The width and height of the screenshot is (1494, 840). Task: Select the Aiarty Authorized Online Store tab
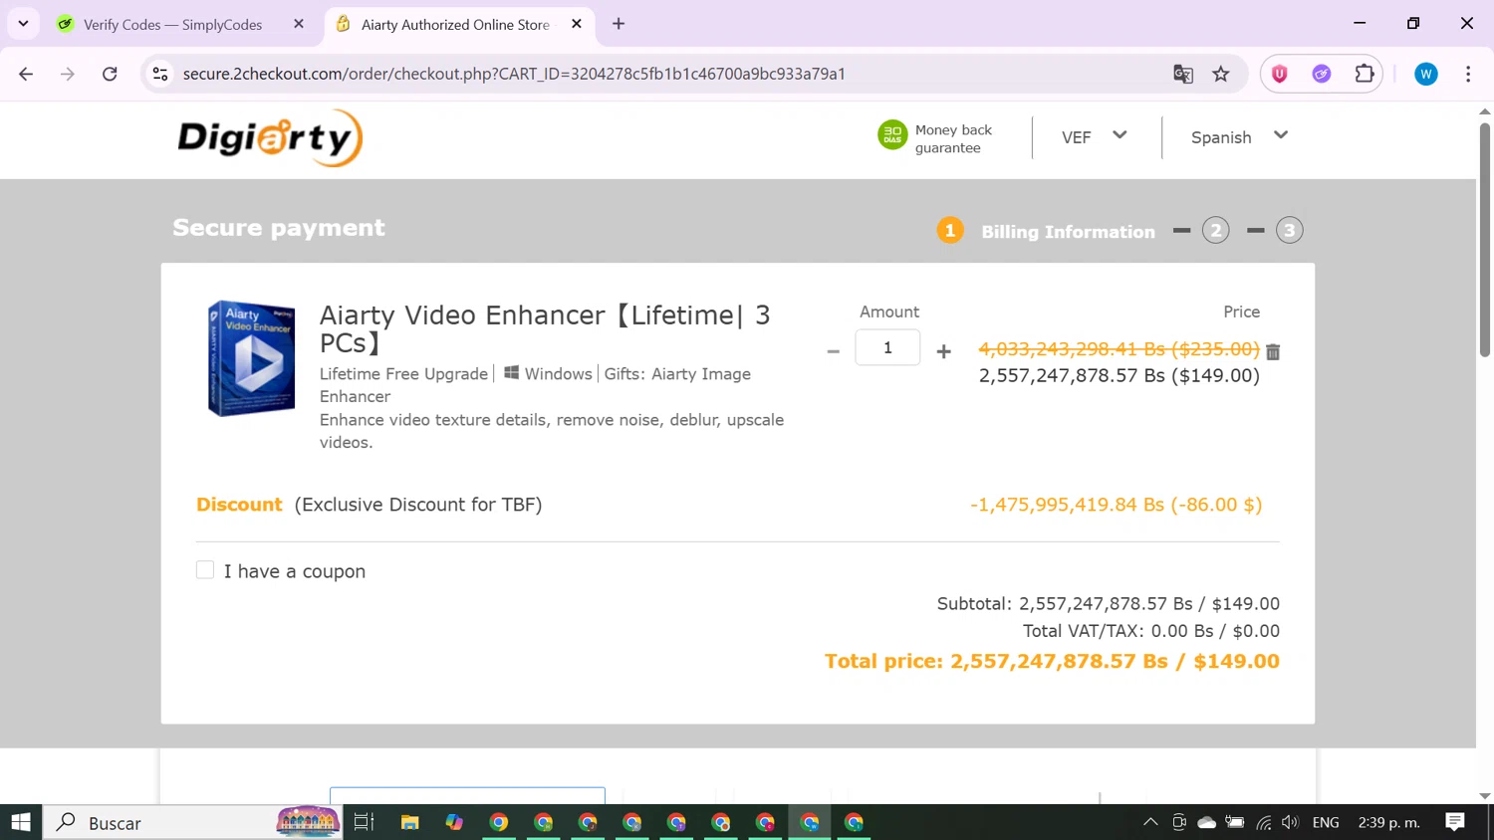click(455, 24)
